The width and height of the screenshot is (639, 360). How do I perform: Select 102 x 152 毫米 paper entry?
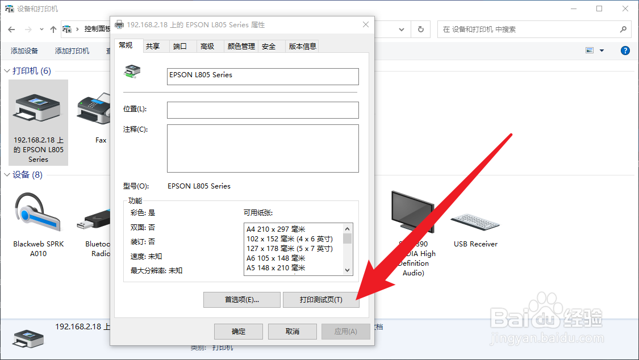pyautogui.click(x=290, y=238)
